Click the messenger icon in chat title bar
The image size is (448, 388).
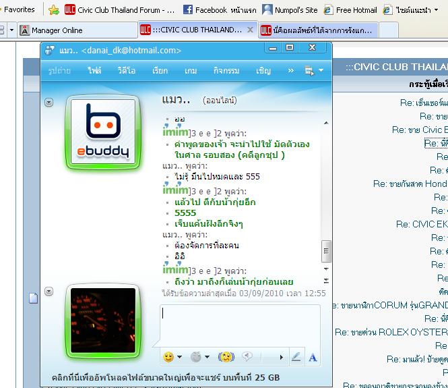[x=50, y=50]
